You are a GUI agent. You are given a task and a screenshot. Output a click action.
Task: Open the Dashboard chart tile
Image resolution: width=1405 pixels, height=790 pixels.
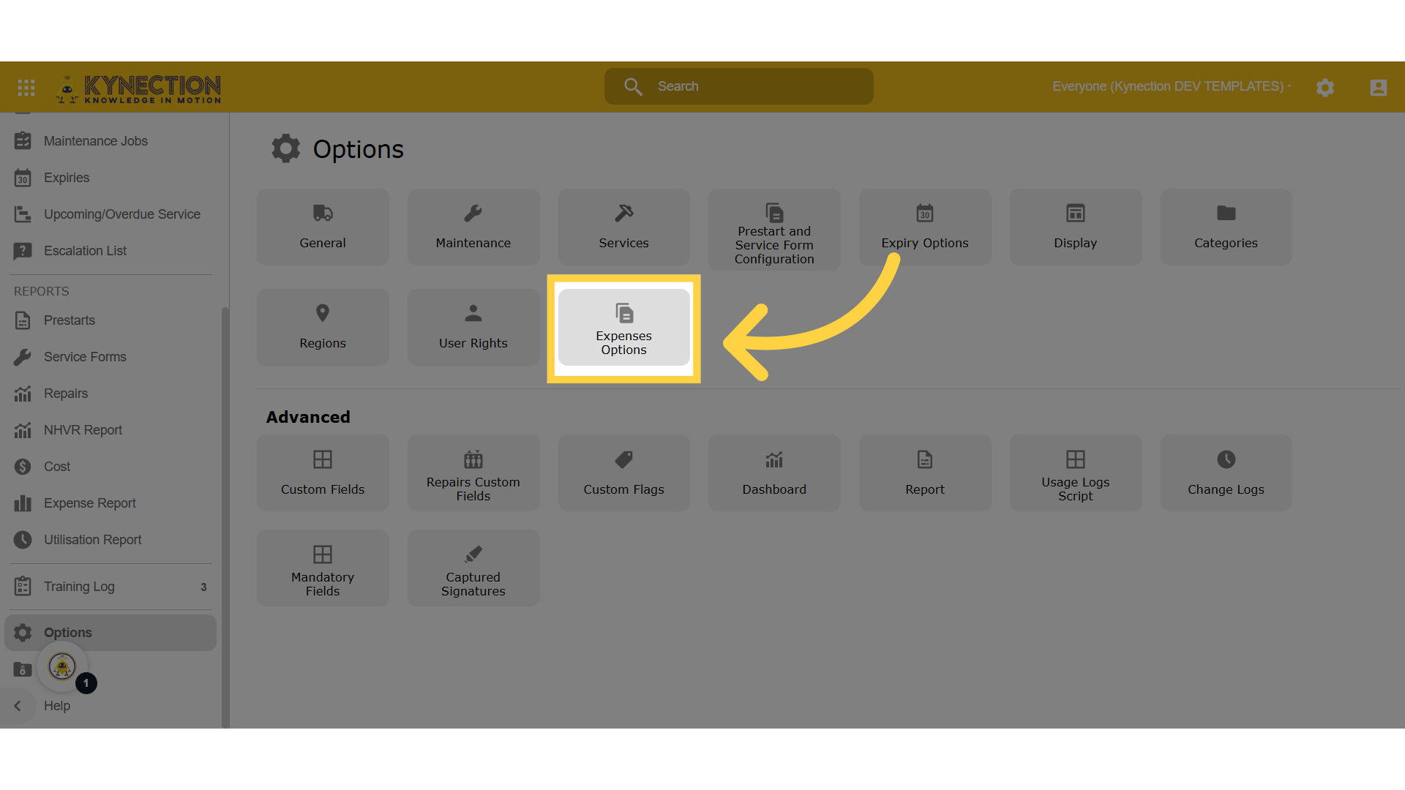(x=774, y=473)
